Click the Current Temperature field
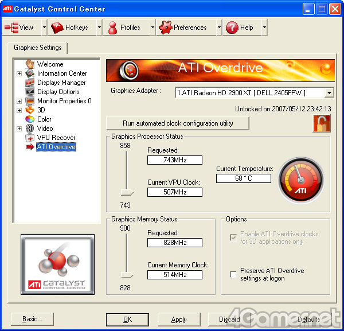This screenshot has height=331, width=344. tap(244, 178)
